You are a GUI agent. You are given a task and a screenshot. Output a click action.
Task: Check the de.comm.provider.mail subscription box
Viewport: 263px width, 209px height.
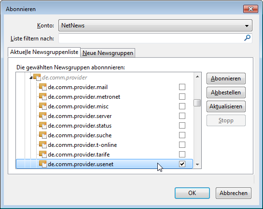(182, 87)
